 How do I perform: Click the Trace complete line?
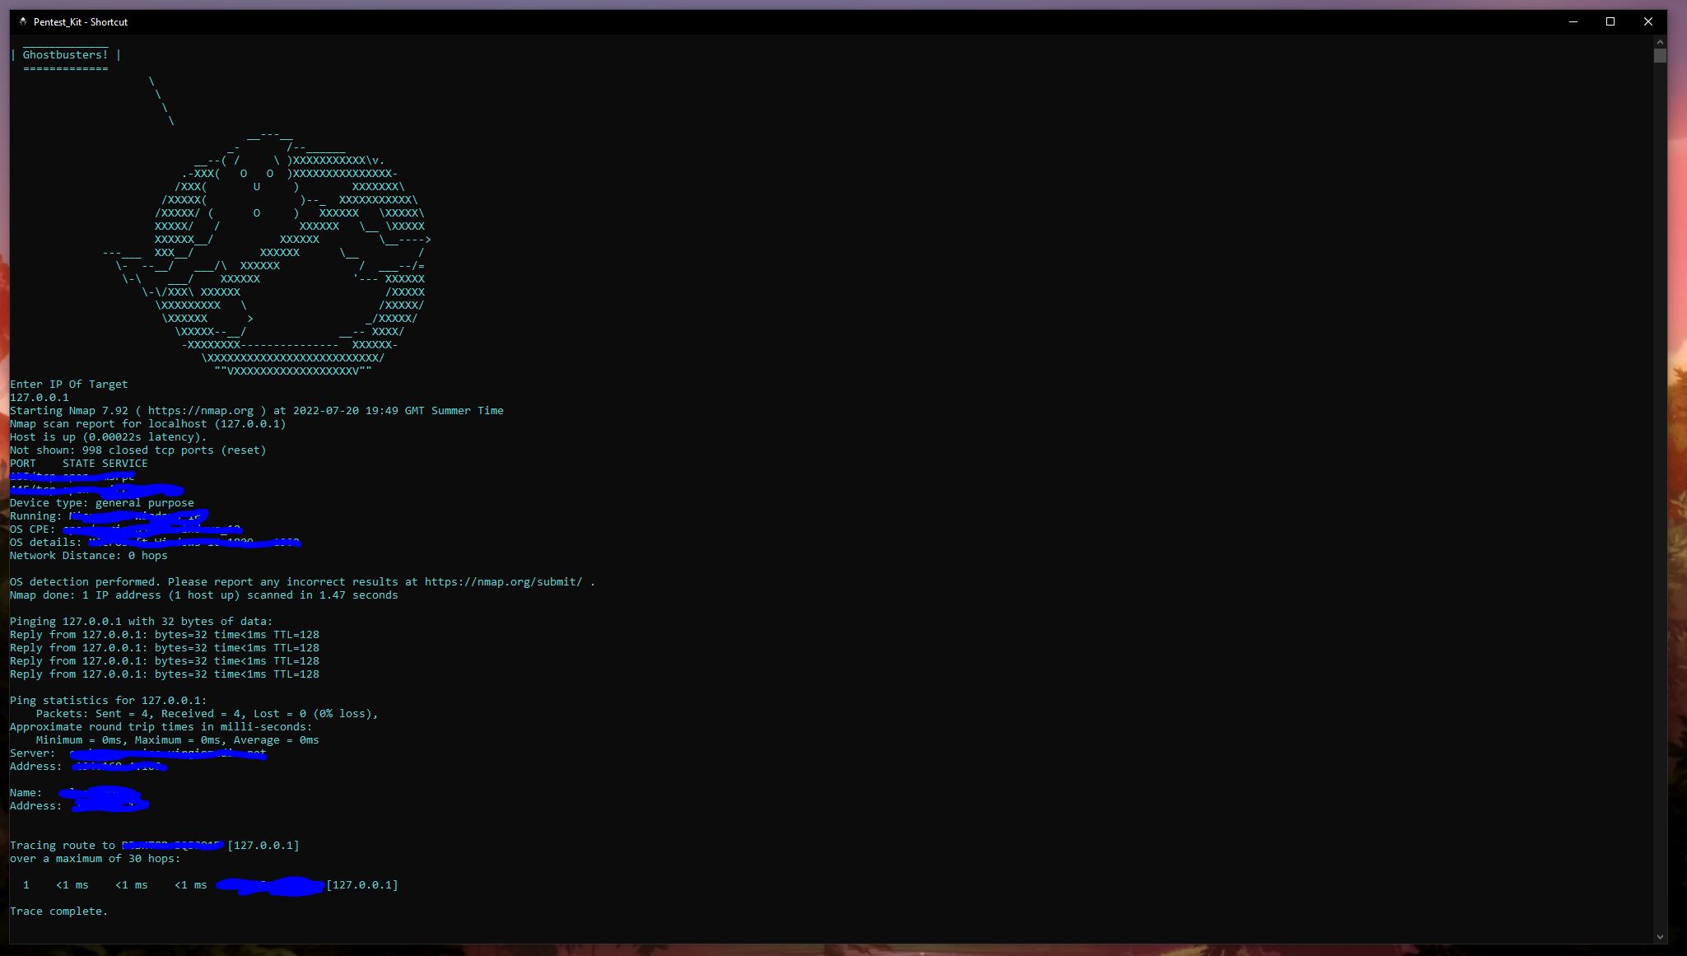[x=58, y=911]
